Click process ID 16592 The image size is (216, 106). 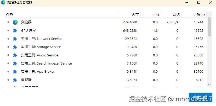pos(199,30)
